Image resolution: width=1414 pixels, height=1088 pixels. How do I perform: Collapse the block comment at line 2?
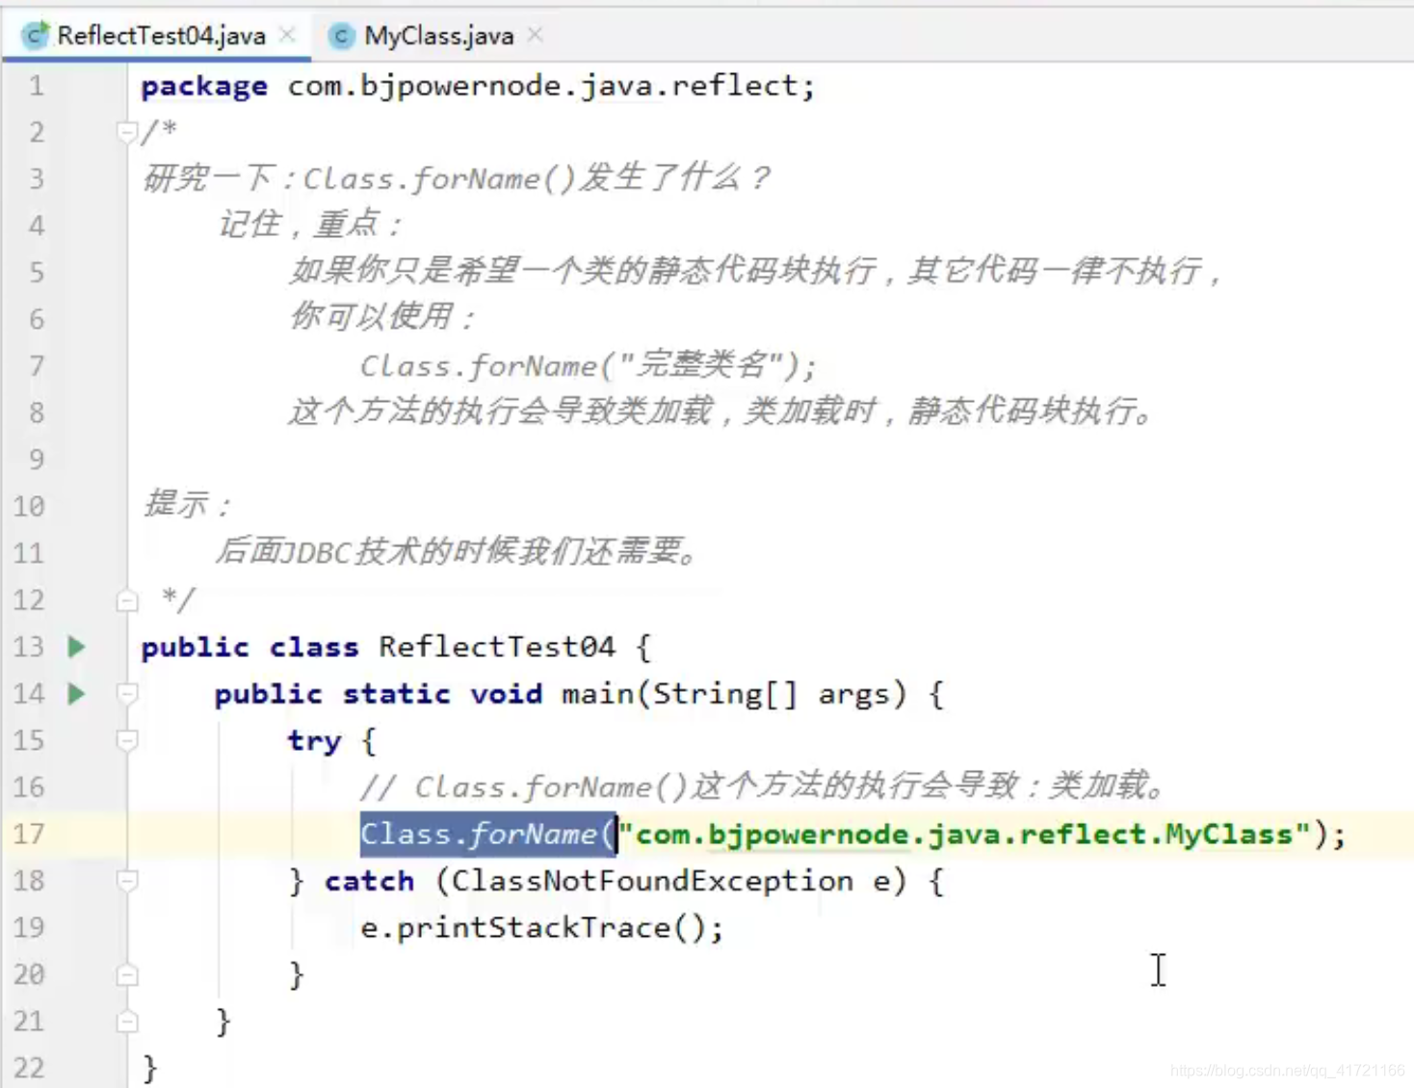point(126,131)
